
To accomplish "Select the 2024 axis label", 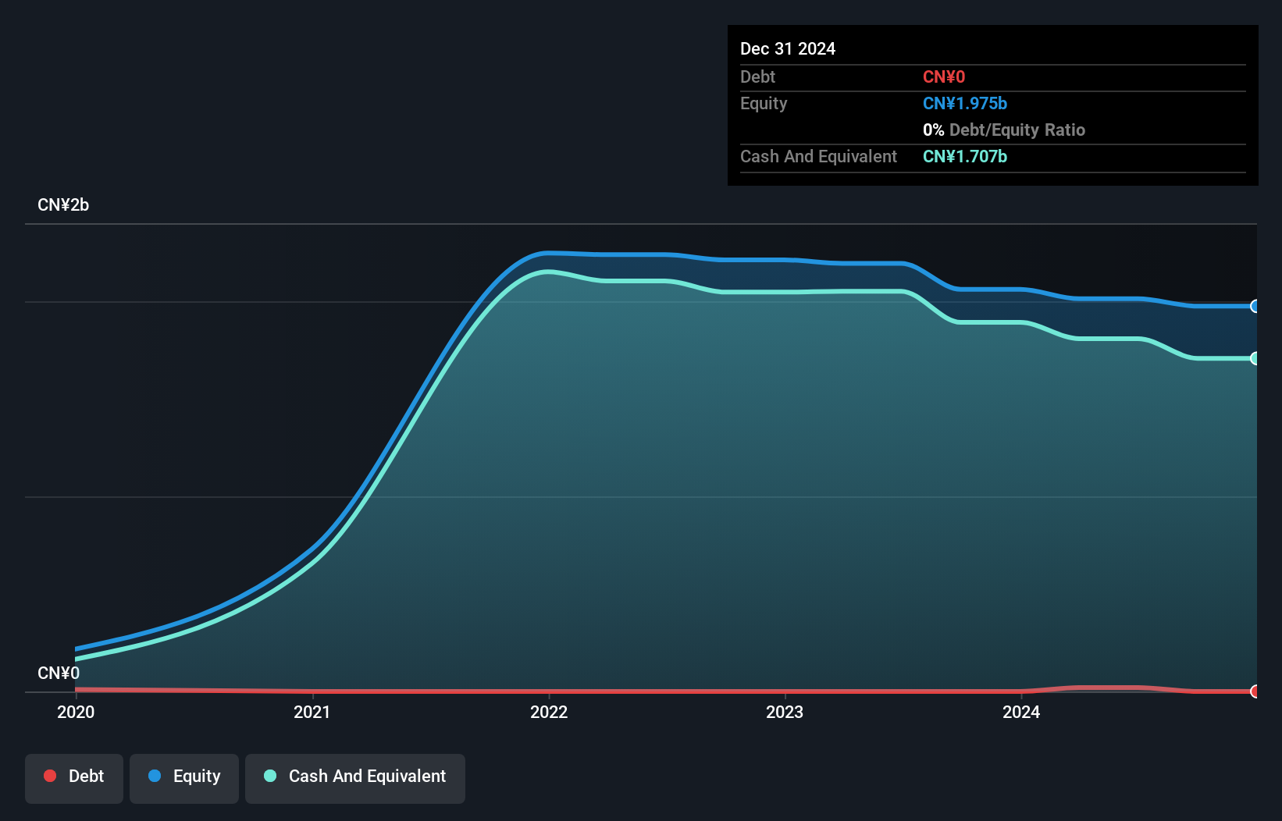I will pos(1022,712).
